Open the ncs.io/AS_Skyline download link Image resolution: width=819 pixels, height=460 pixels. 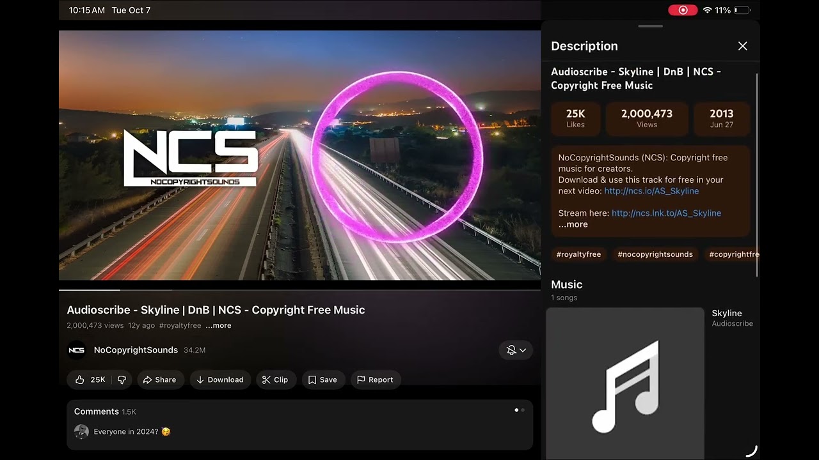pyautogui.click(x=651, y=191)
